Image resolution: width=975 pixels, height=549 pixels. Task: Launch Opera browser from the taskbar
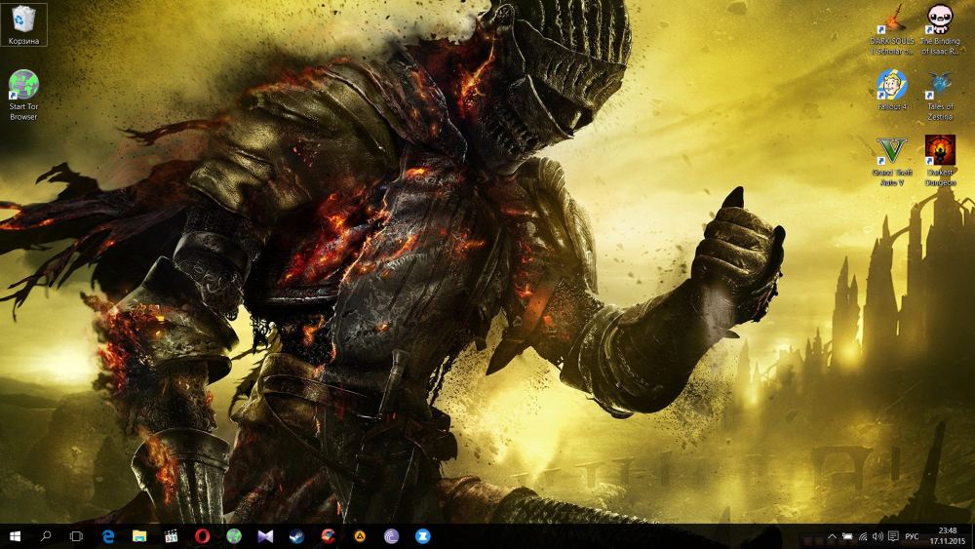pos(202,536)
